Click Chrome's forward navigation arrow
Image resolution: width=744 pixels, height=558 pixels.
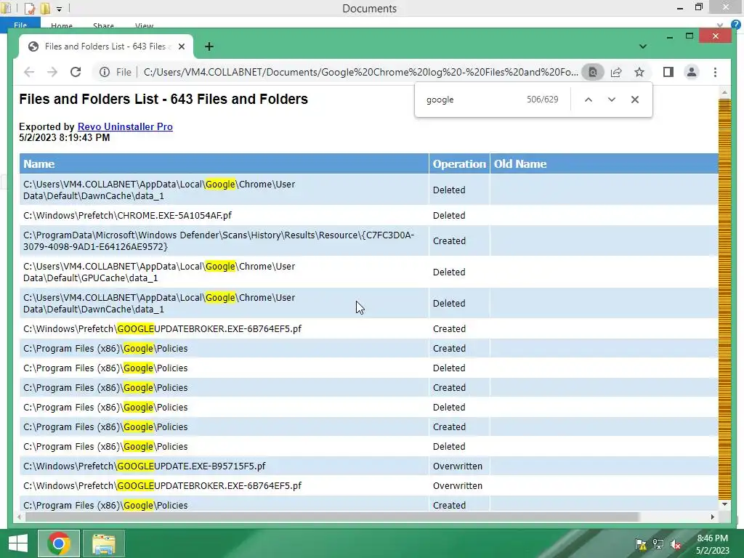tap(52, 72)
